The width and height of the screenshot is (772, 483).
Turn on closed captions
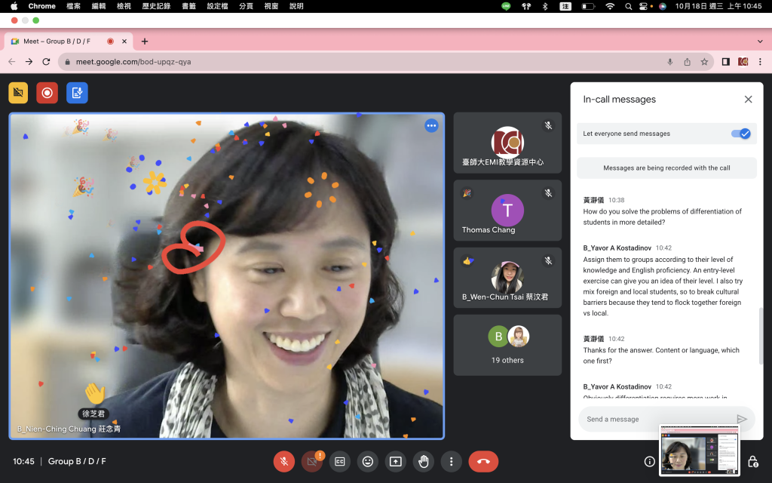(339, 461)
